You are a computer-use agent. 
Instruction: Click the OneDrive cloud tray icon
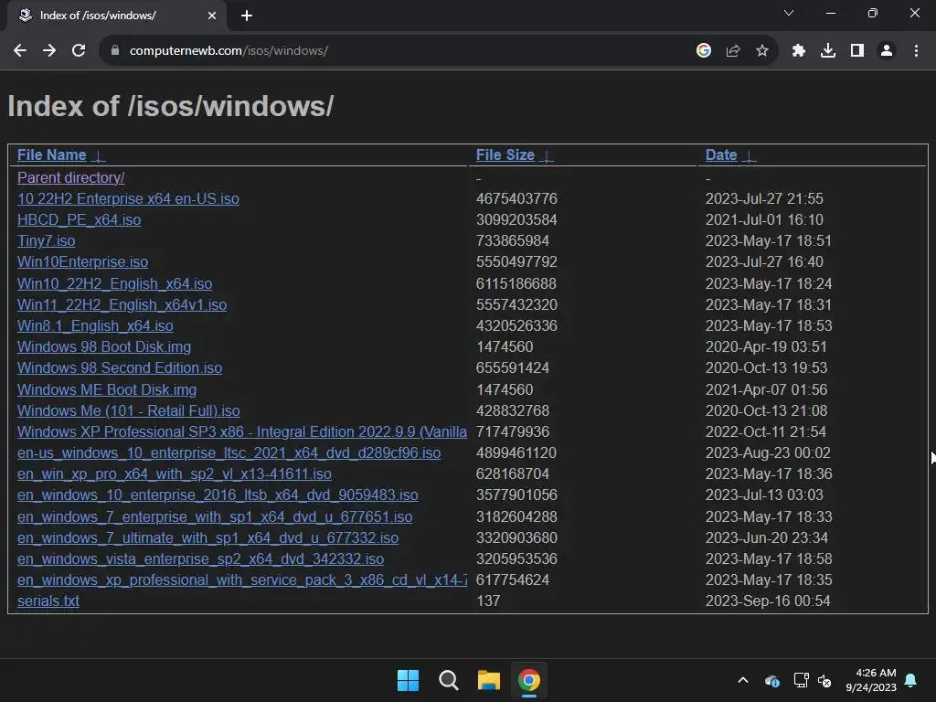(771, 680)
